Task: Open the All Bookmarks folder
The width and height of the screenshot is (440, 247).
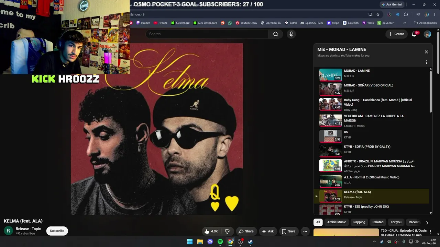Action: [x=425, y=23]
